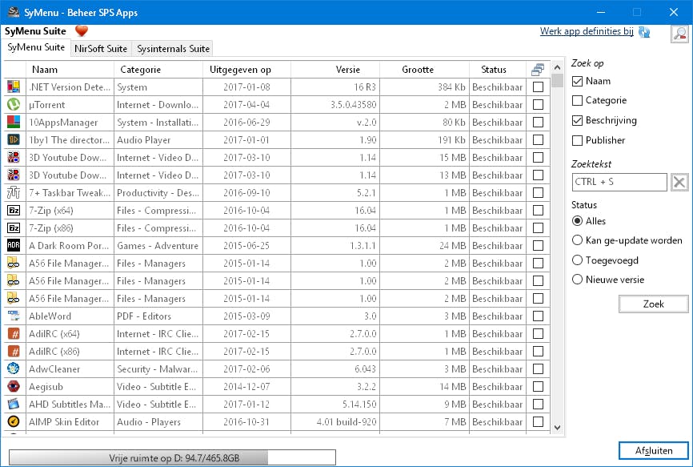This screenshot has width=693, height=467.
Task: Click the scrollbar up arrow
Action: (557, 67)
